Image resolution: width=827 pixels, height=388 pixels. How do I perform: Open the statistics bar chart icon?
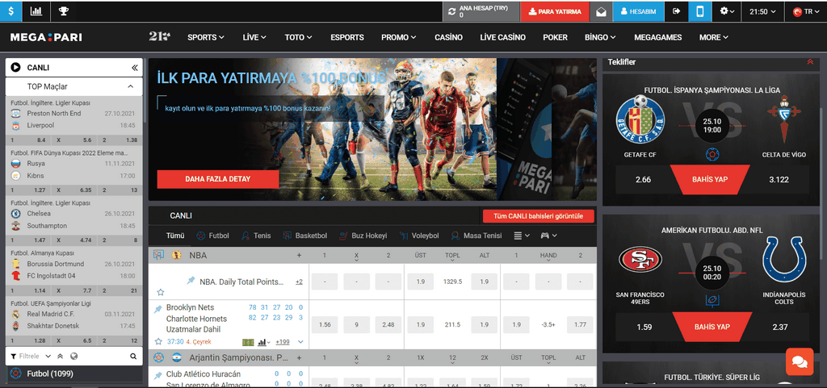(x=36, y=10)
